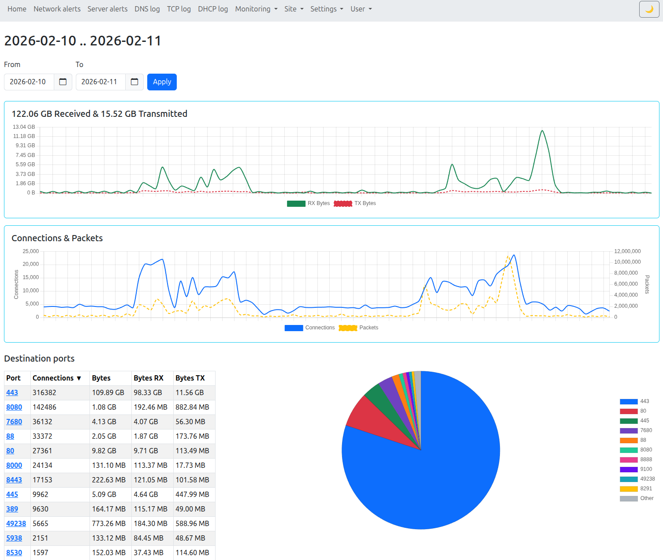
Task: Click the port 49238 link in table
Action: 16,523
